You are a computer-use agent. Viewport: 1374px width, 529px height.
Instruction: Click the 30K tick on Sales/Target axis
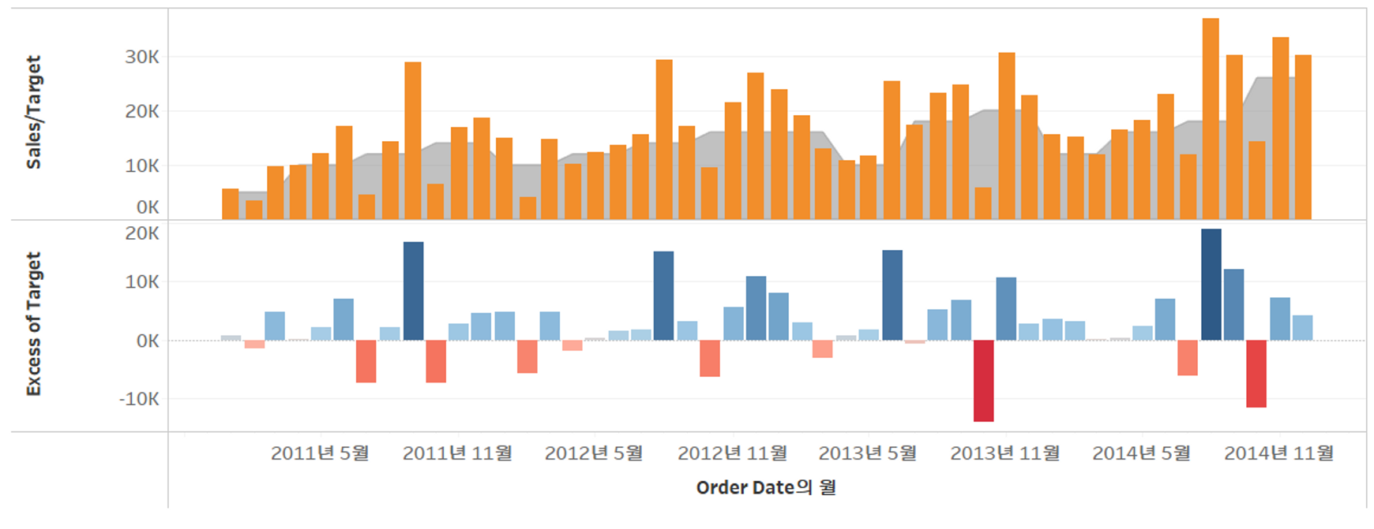point(142,57)
